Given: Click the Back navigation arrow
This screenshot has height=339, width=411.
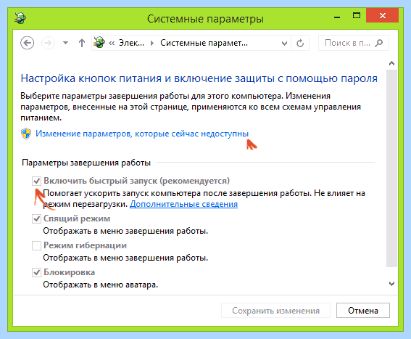Looking at the screenshot, I should tap(28, 43).
